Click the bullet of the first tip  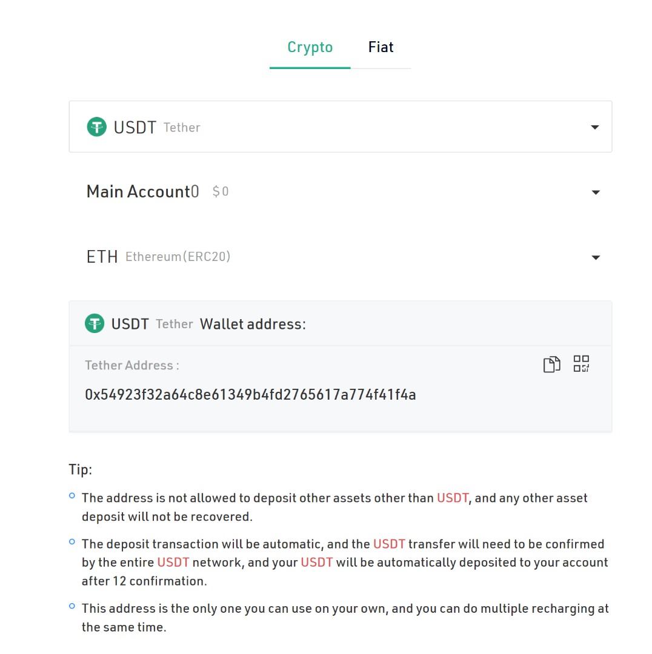[x=72, y=496]
